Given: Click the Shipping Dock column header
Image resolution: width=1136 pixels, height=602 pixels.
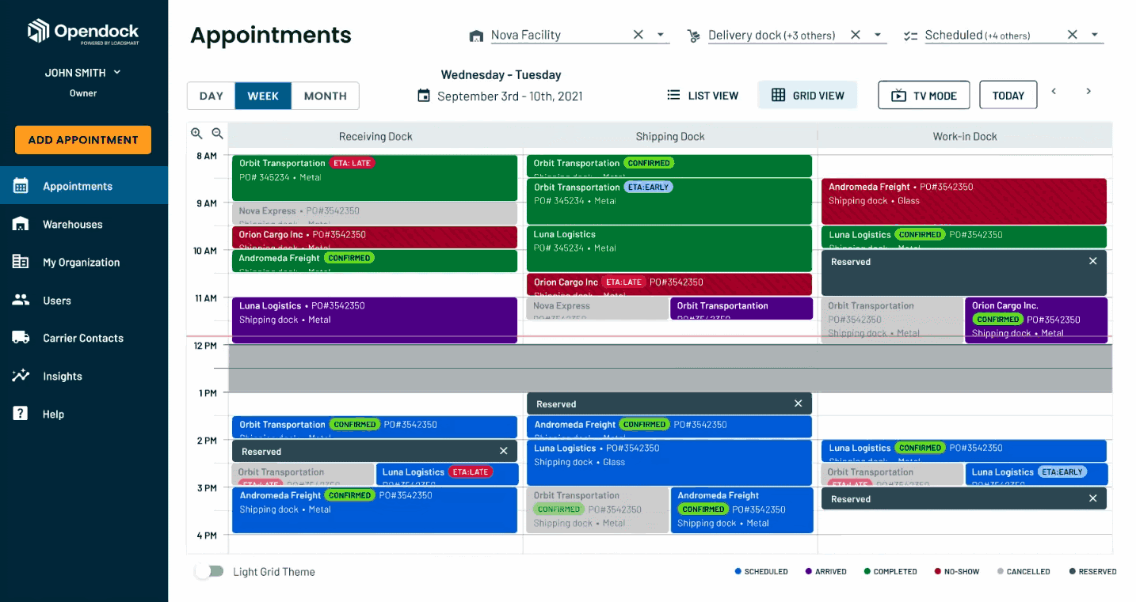Looking at the screenshot, I should pyautogui.click(x=670, y=136).
